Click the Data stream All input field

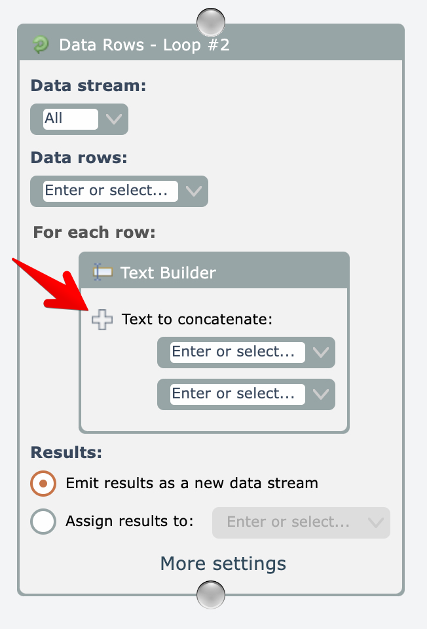(x=70, y=119)
